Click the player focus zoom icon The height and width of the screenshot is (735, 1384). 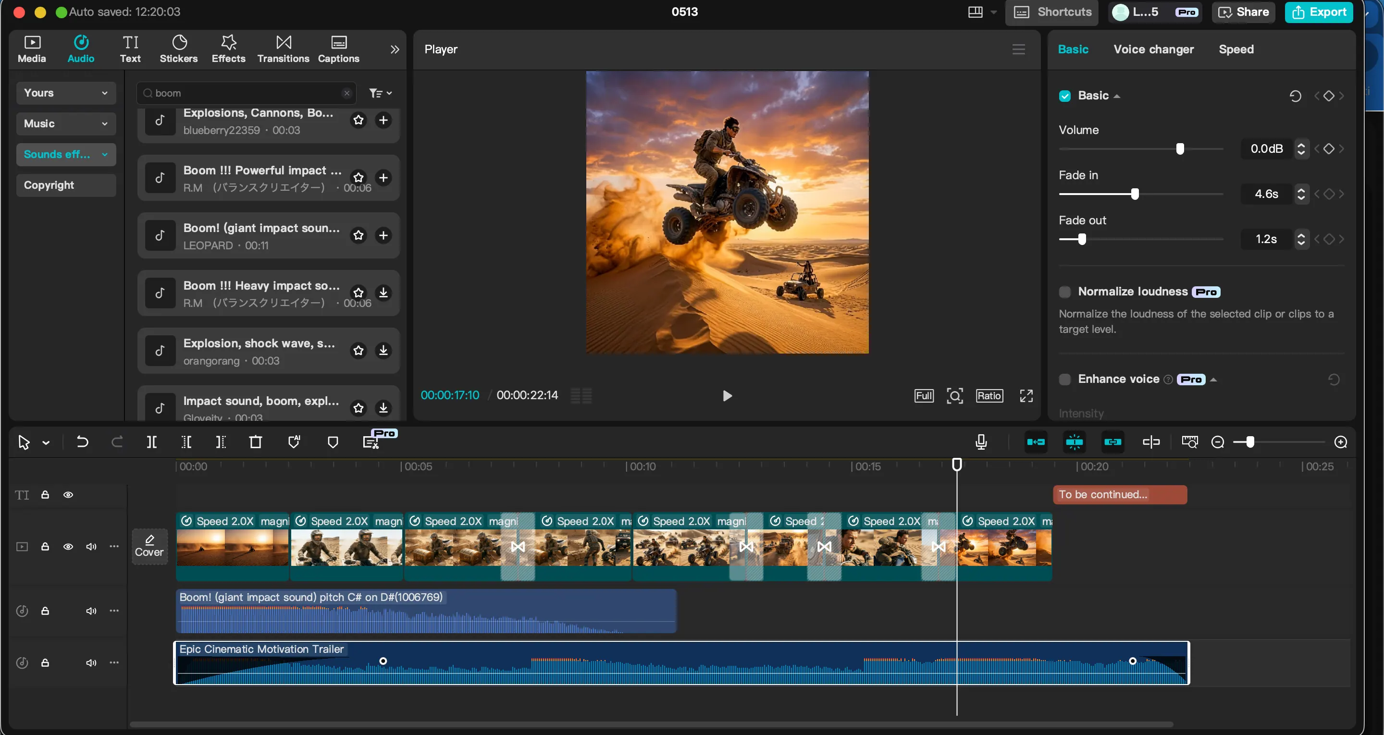[x=955, y=396]
